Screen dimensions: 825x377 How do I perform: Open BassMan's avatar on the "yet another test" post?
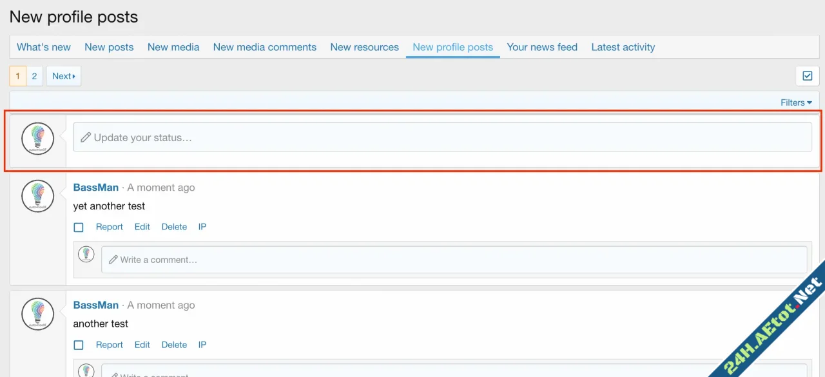pyautogui.click(x=37, y=195)
